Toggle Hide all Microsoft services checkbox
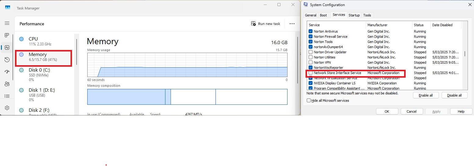Image resolution: width=474 pixels, height=166 pixels. click(x=309, y=101)
